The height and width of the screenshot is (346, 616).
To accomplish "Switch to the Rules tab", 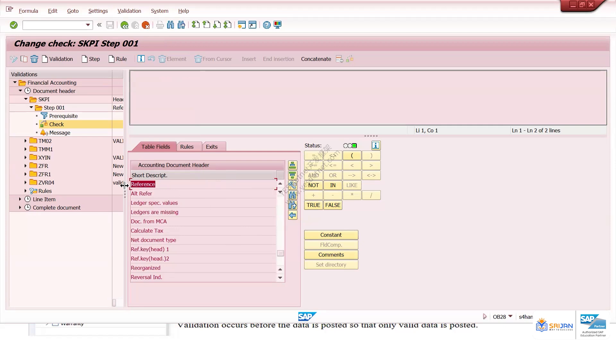I will point(187,147).
